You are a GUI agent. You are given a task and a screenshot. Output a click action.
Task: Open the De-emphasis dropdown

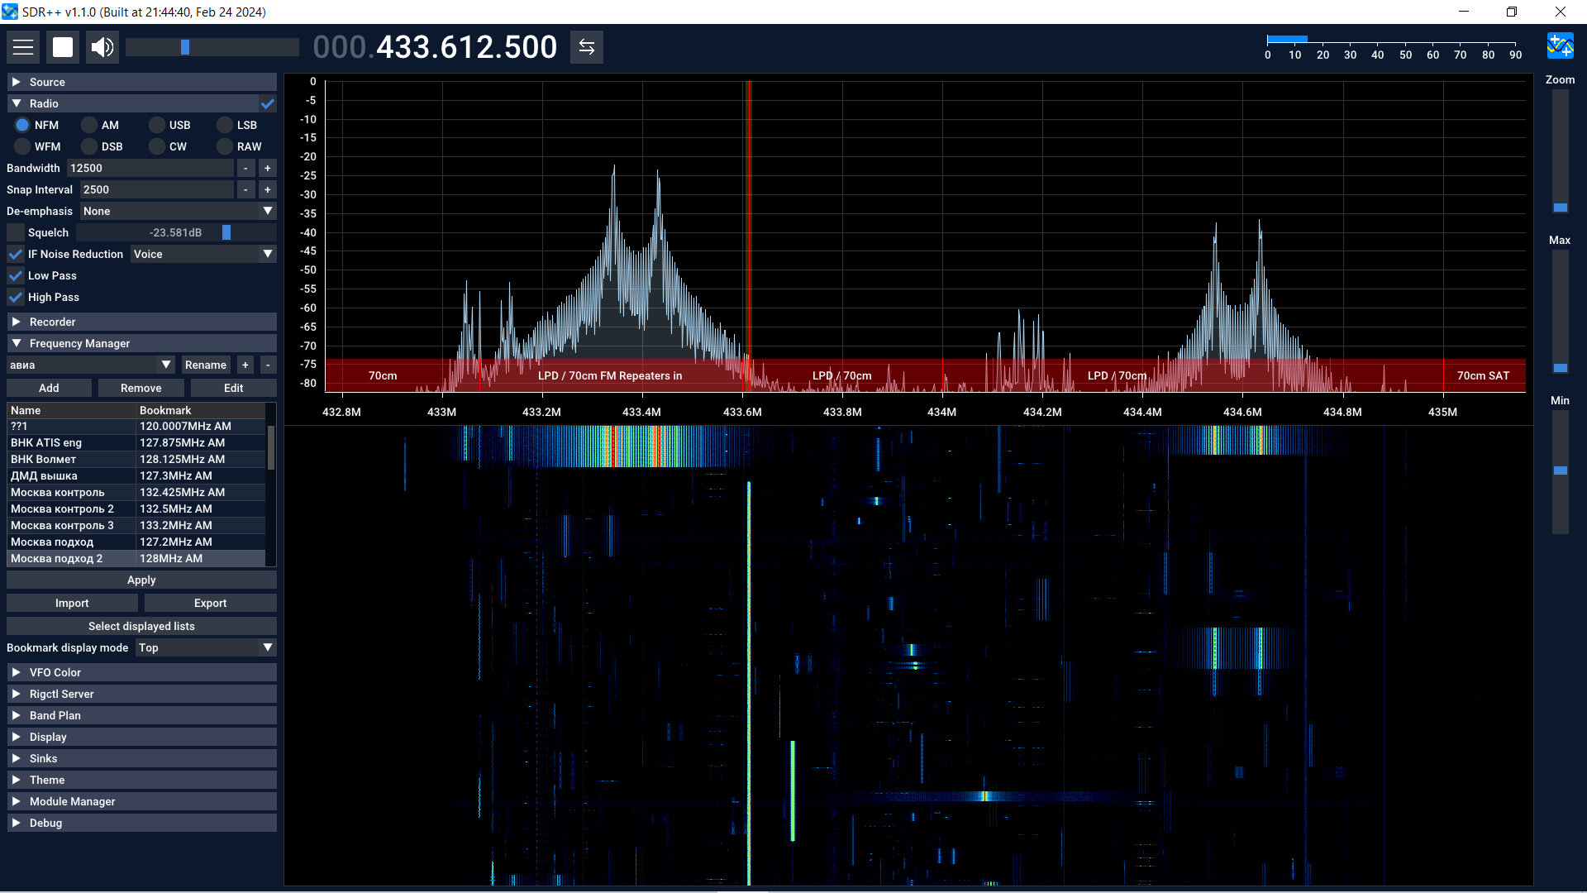[178, 211]
